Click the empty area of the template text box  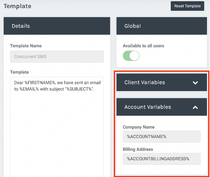point(57,134)
